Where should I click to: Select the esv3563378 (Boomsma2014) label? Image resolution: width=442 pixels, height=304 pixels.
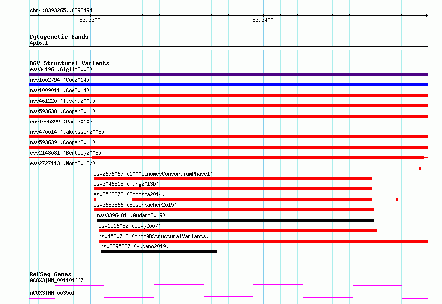[x=130, y=194]
